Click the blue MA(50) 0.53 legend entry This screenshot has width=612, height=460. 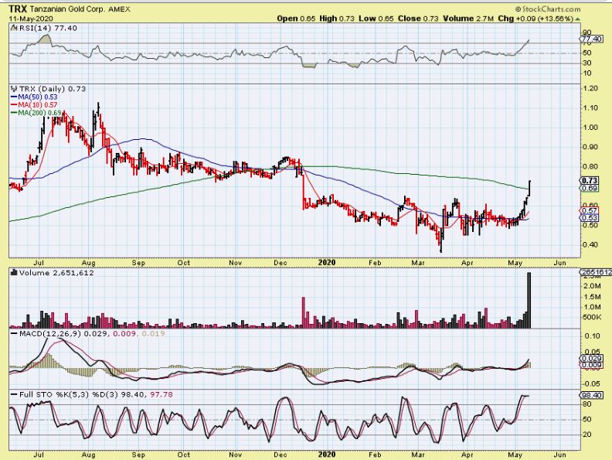click(34, 97)
